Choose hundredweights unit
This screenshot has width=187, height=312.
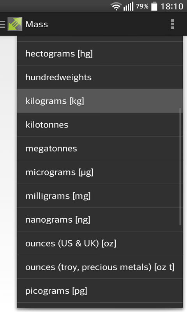[x=100, y=77]
